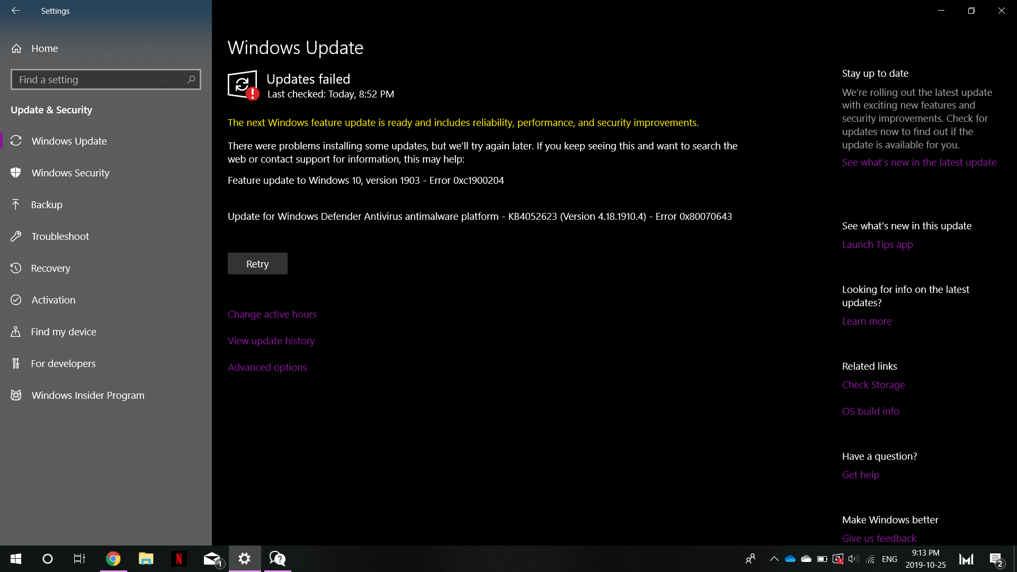This screenshot has width=1017, height=572.
Task: Open People icon in system tray
Action: pos(751,559)
